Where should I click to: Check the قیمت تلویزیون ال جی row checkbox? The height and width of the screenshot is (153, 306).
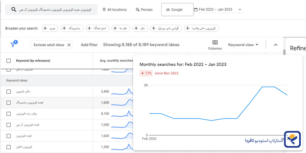point(9,125)
